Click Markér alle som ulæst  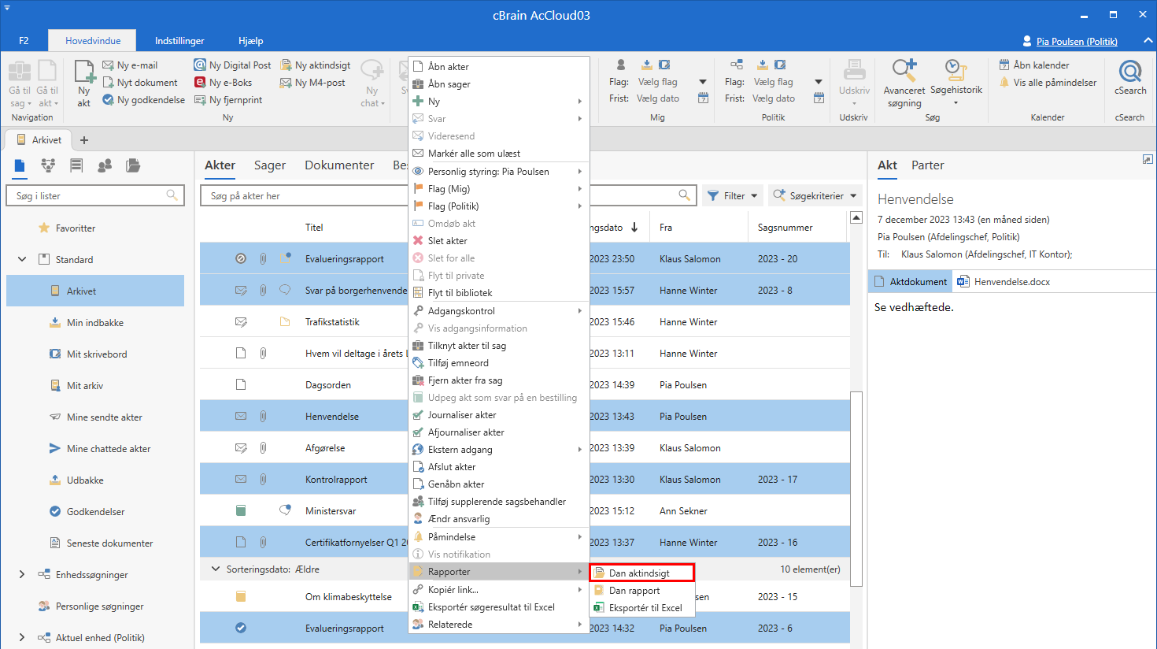coord(499,154)
